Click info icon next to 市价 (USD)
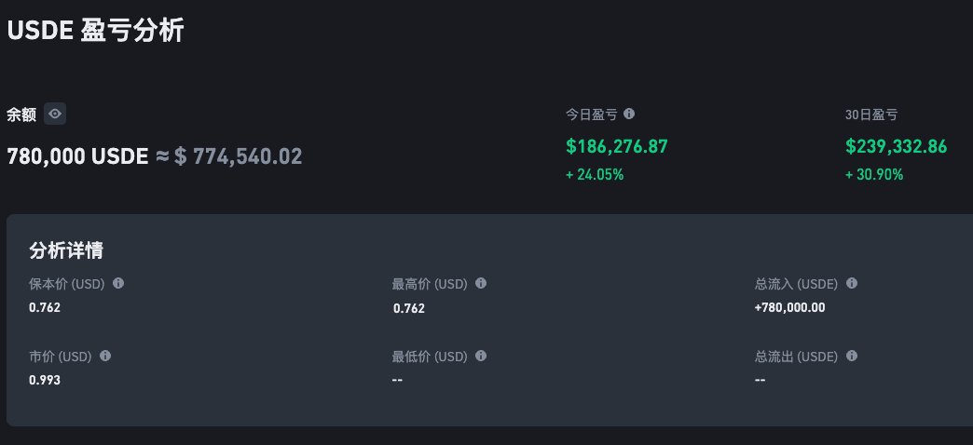The image size is (973, 445). (x=105, y=356)
